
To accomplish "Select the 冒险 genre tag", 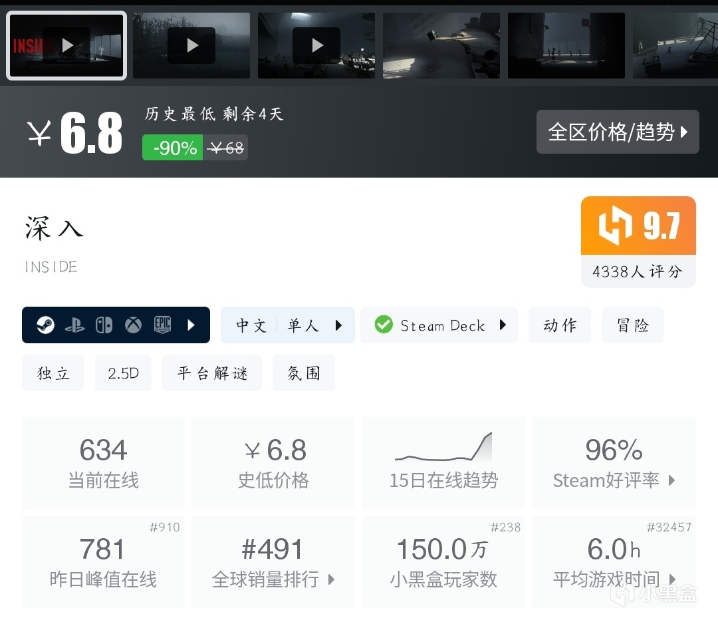I will click(x=632, y=325).
